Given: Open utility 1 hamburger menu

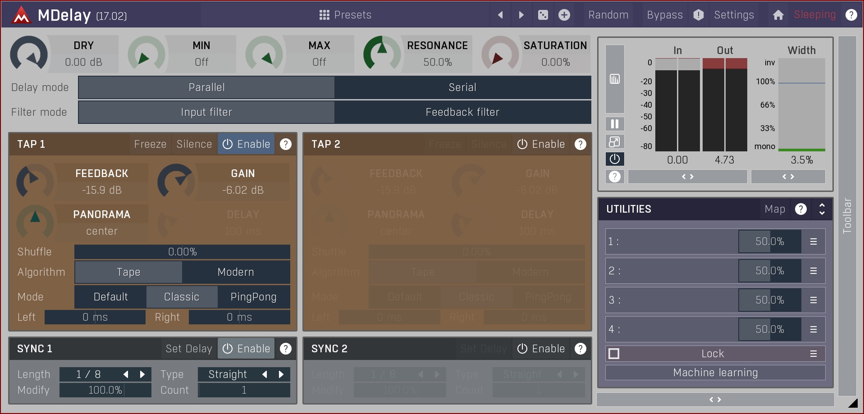Looking at the screenshot, I should pos(814,241).
